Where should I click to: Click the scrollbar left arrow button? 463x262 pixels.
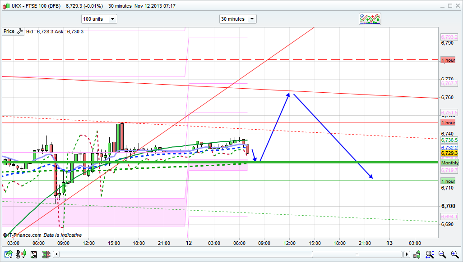click(x=56, y=255)
